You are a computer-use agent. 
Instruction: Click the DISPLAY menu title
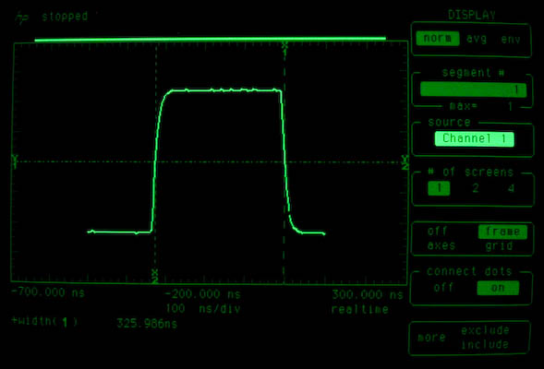(472, 15)
